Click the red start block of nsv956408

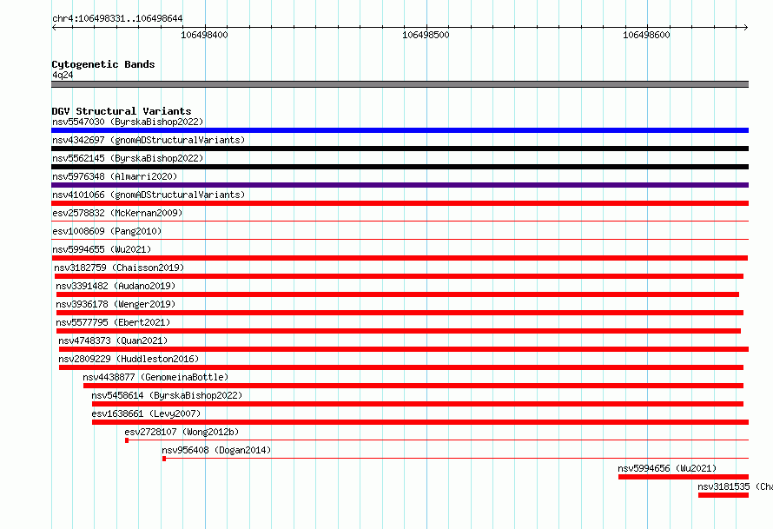(x=164, y=459)
